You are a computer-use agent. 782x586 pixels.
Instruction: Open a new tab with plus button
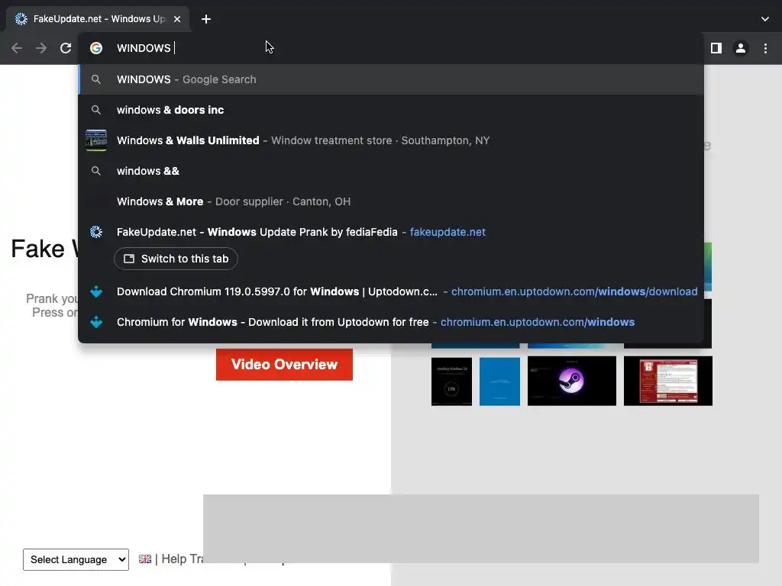[206, 19]
